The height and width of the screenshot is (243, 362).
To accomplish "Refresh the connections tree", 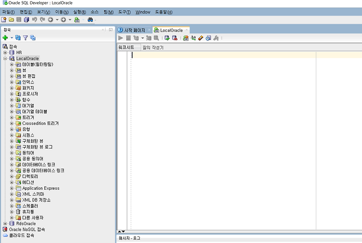I will coord(18,38).
